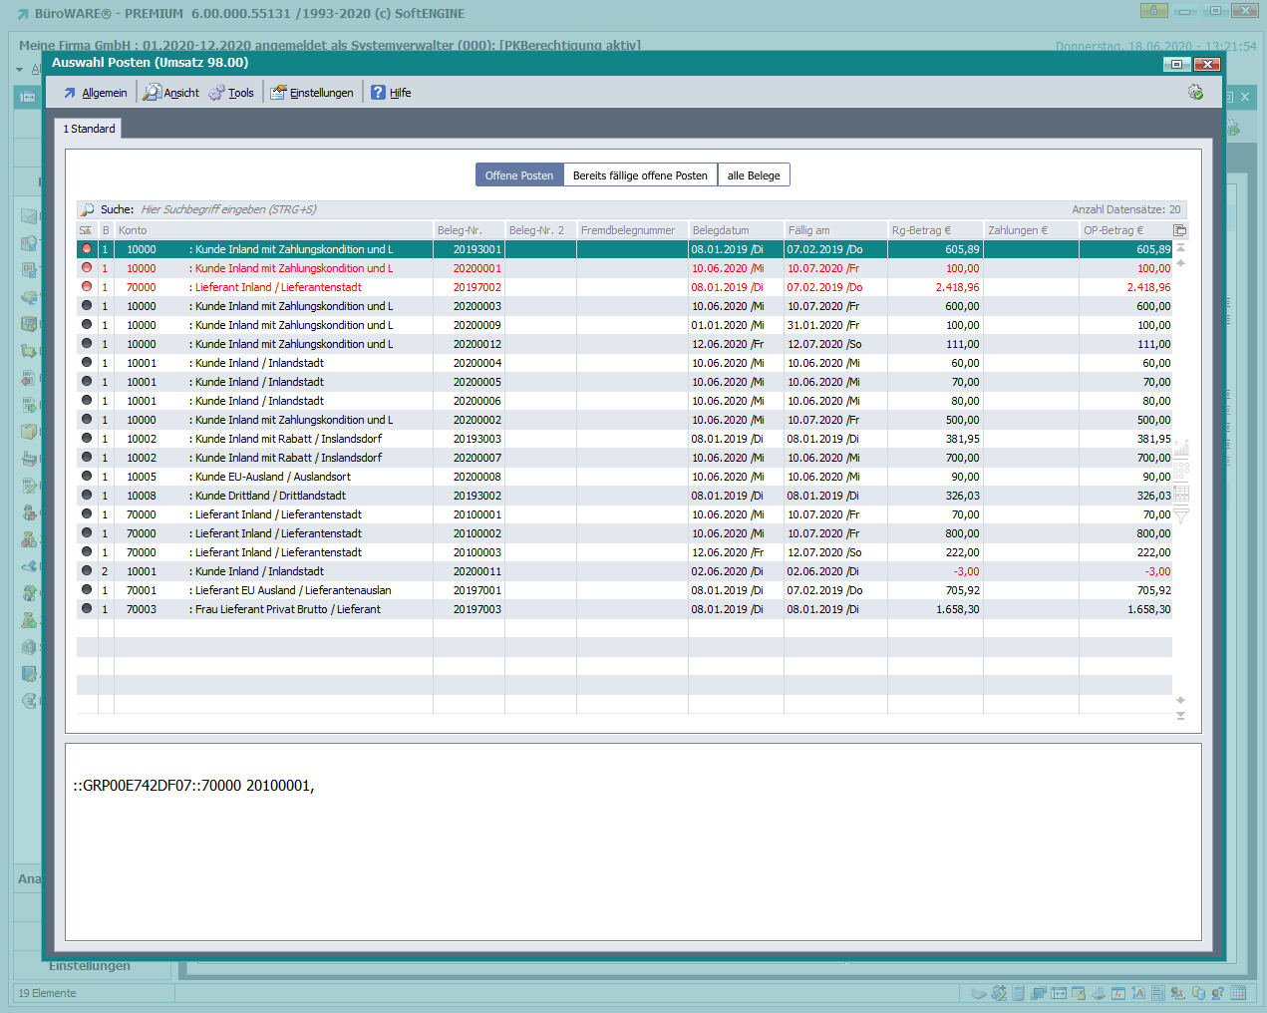Open the Einstellungen menu
Viewport: 1267px width, 1013px height.
(x=312, y=93)
